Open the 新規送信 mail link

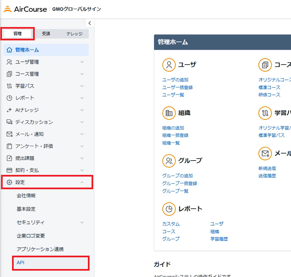267,168
